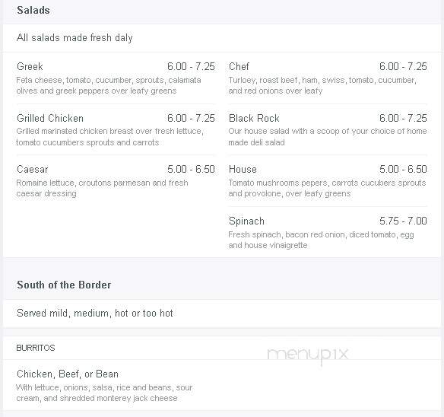The image size is (444, 417).
Task: Click the Spinach price 5.75 - 7.00
Action: [403, 221]
